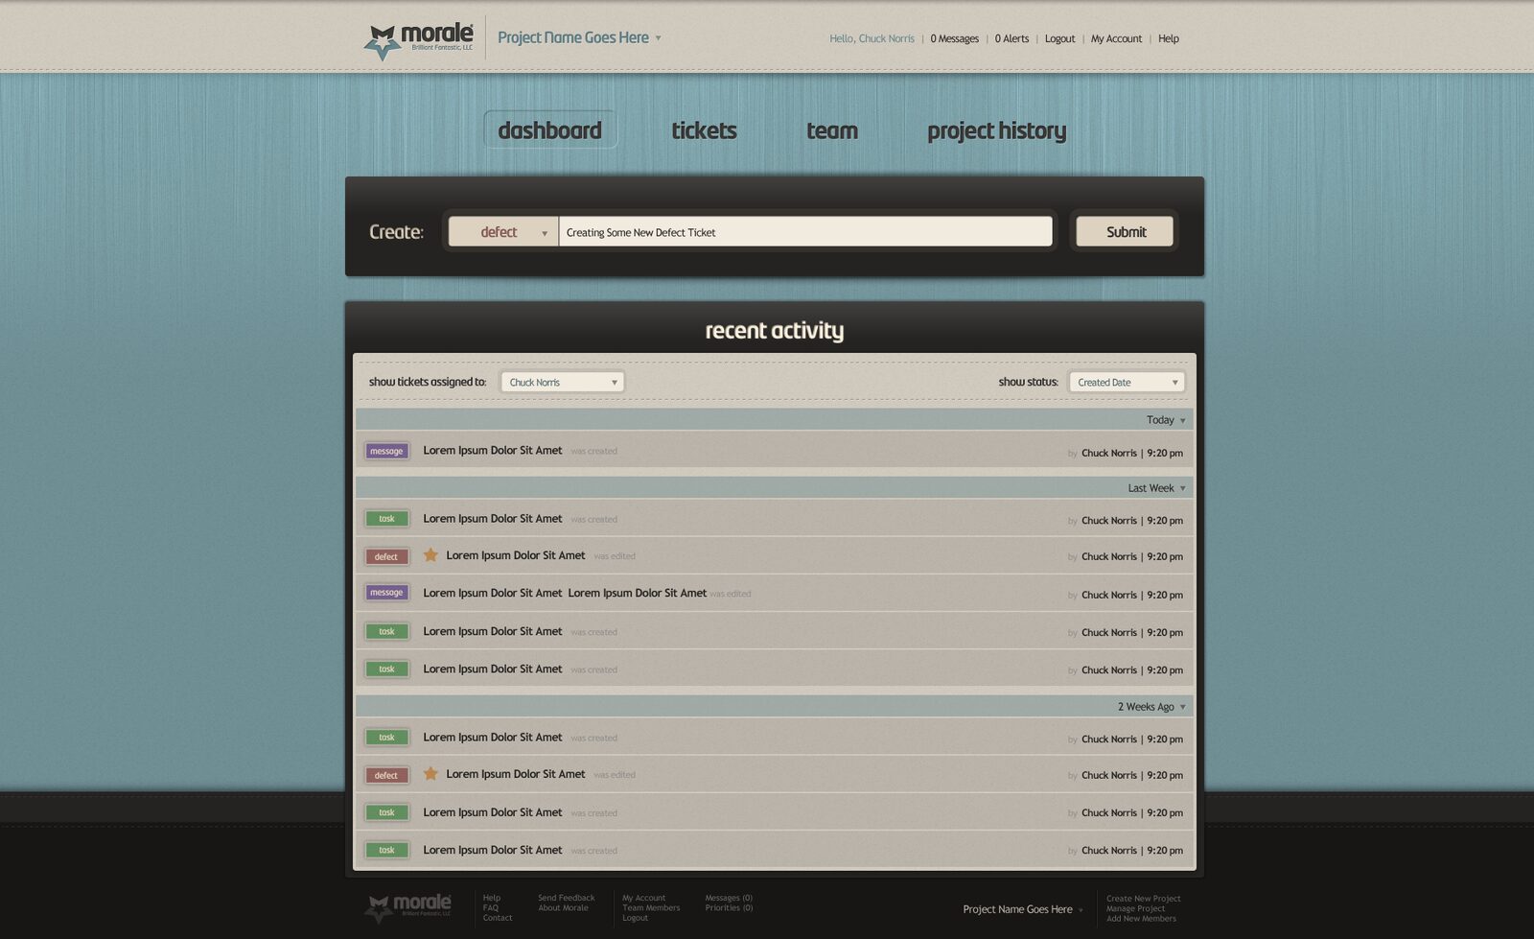Open About Morale in the footer

click(x=563, y=907)
